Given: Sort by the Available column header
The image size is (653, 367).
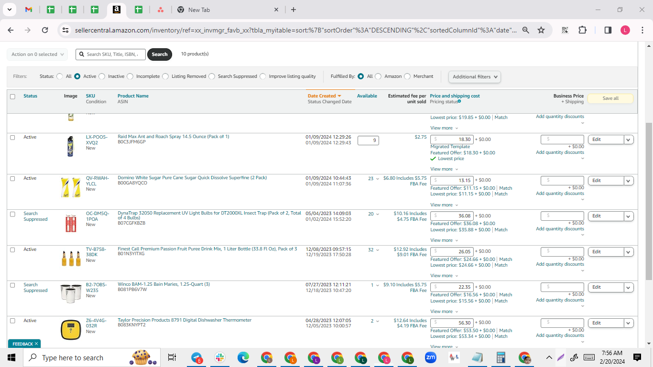Looking at the screenshot, I should tap(367, 96).
